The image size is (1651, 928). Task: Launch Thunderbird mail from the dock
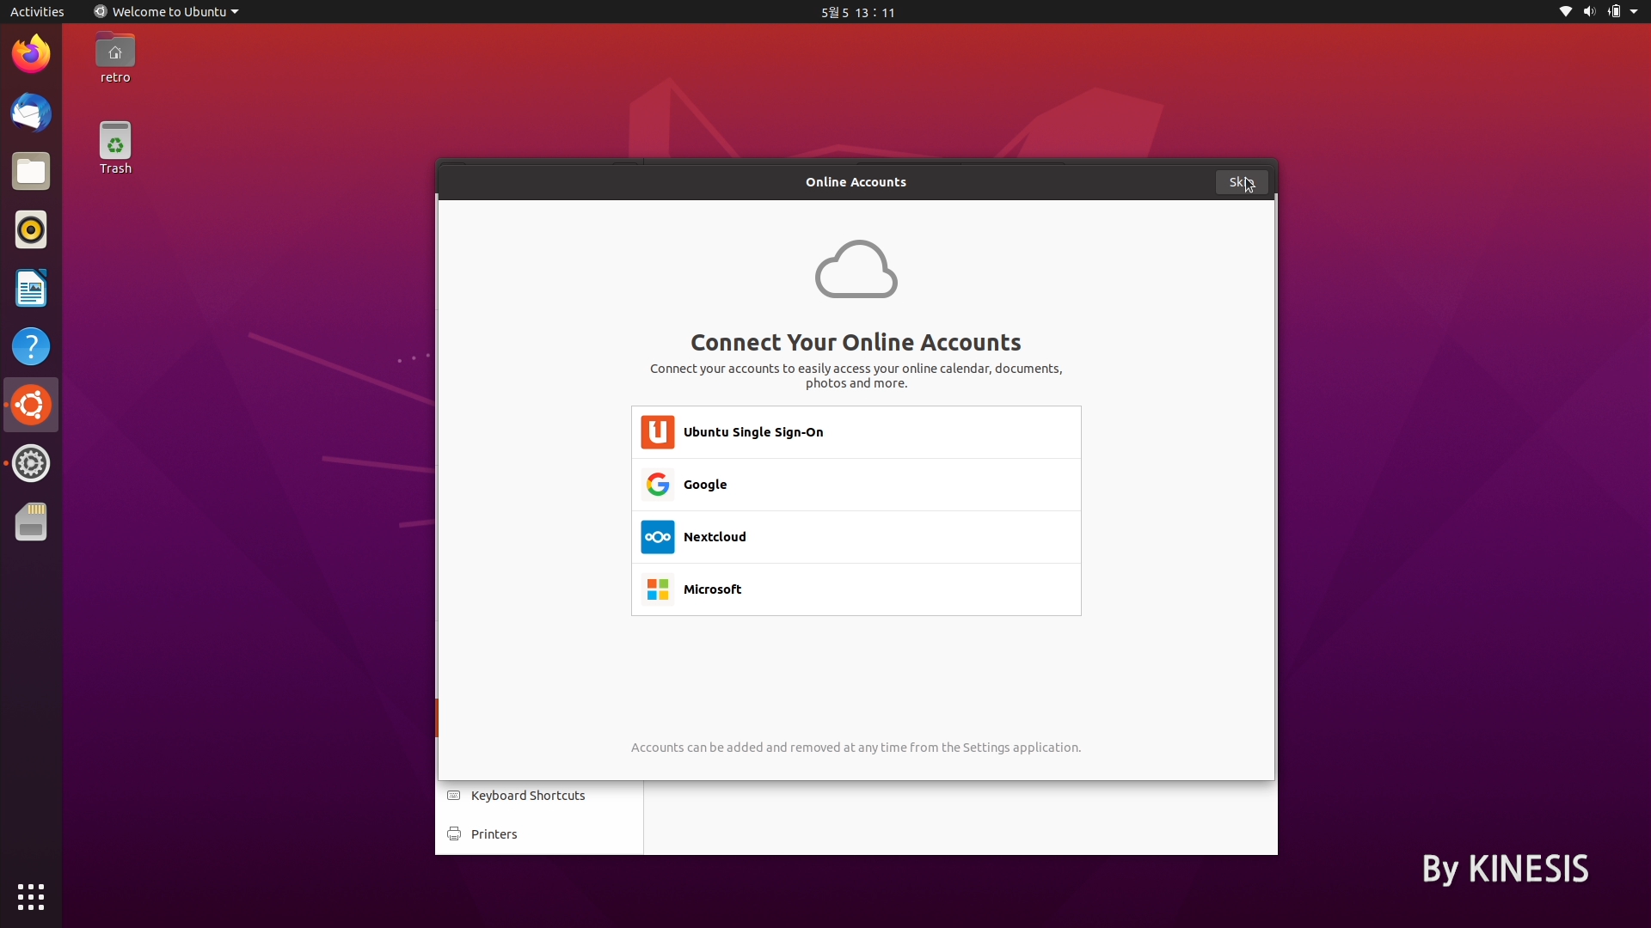[31, 113]
